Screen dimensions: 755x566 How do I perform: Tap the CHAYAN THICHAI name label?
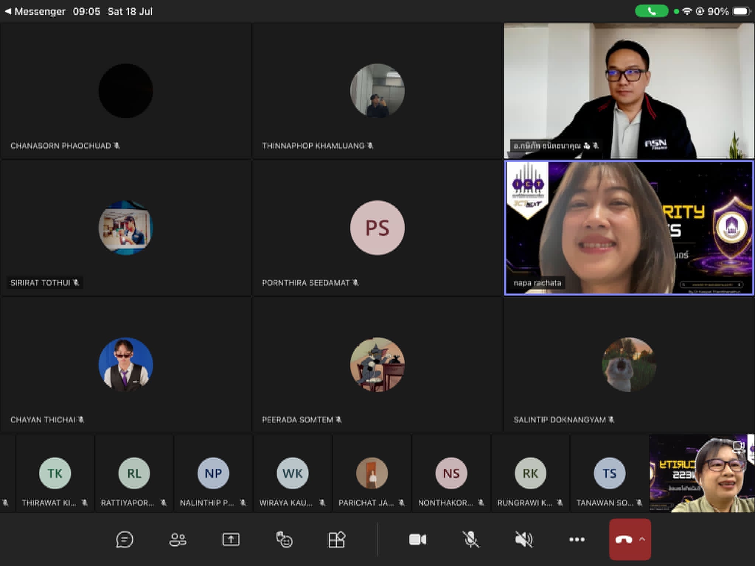43,420
